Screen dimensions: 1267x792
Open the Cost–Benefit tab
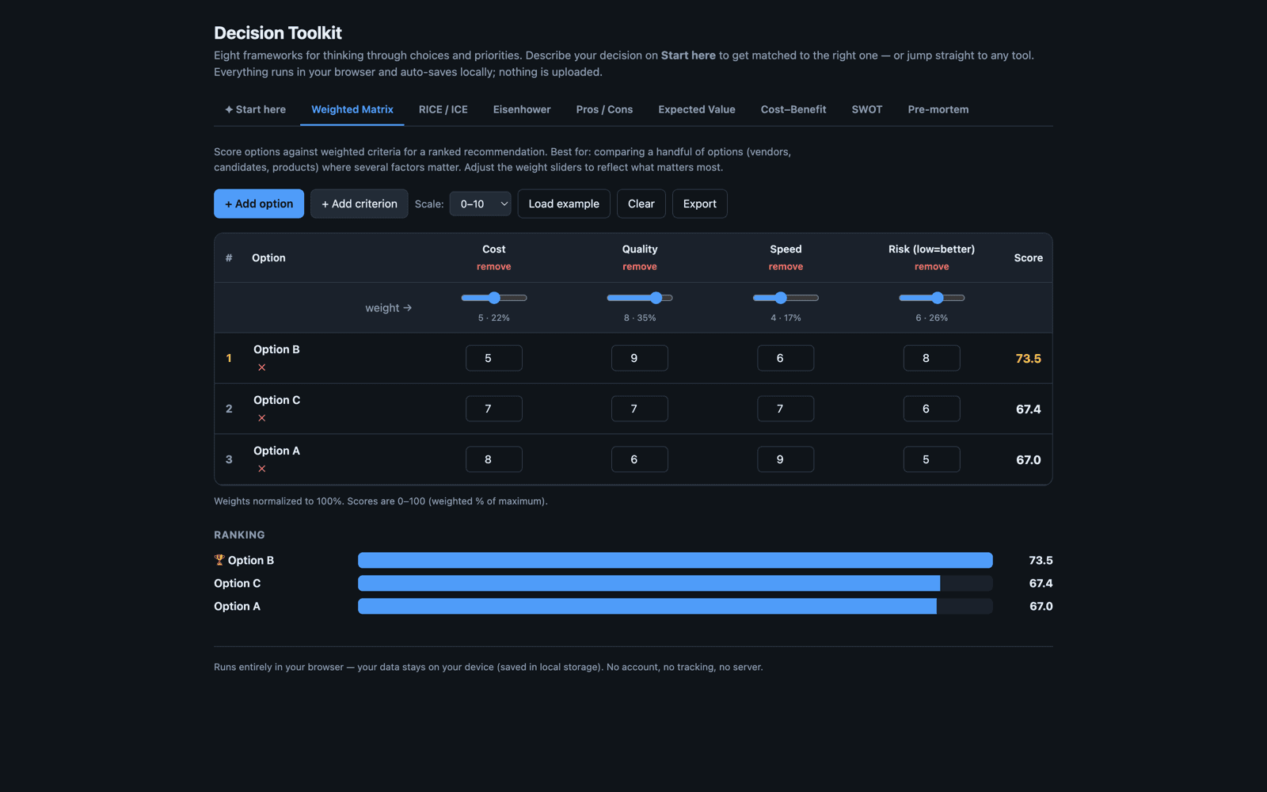tap(793, 109)
